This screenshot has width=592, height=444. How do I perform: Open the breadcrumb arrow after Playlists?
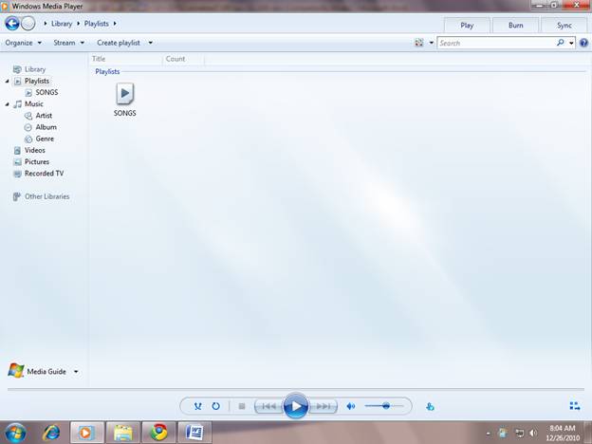point(115,24)
